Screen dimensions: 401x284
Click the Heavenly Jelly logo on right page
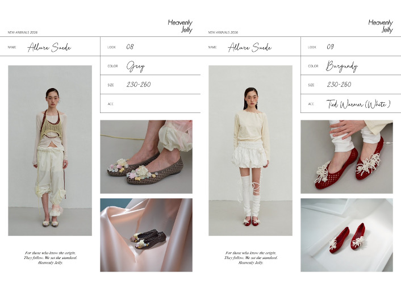pyautogui.click(x=381, y=26)
